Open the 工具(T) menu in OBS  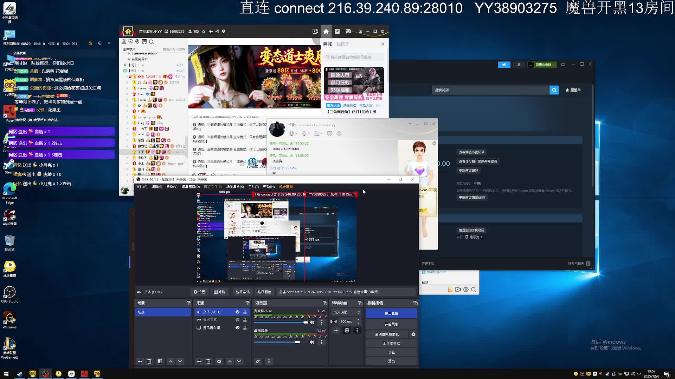coord(253,187)
